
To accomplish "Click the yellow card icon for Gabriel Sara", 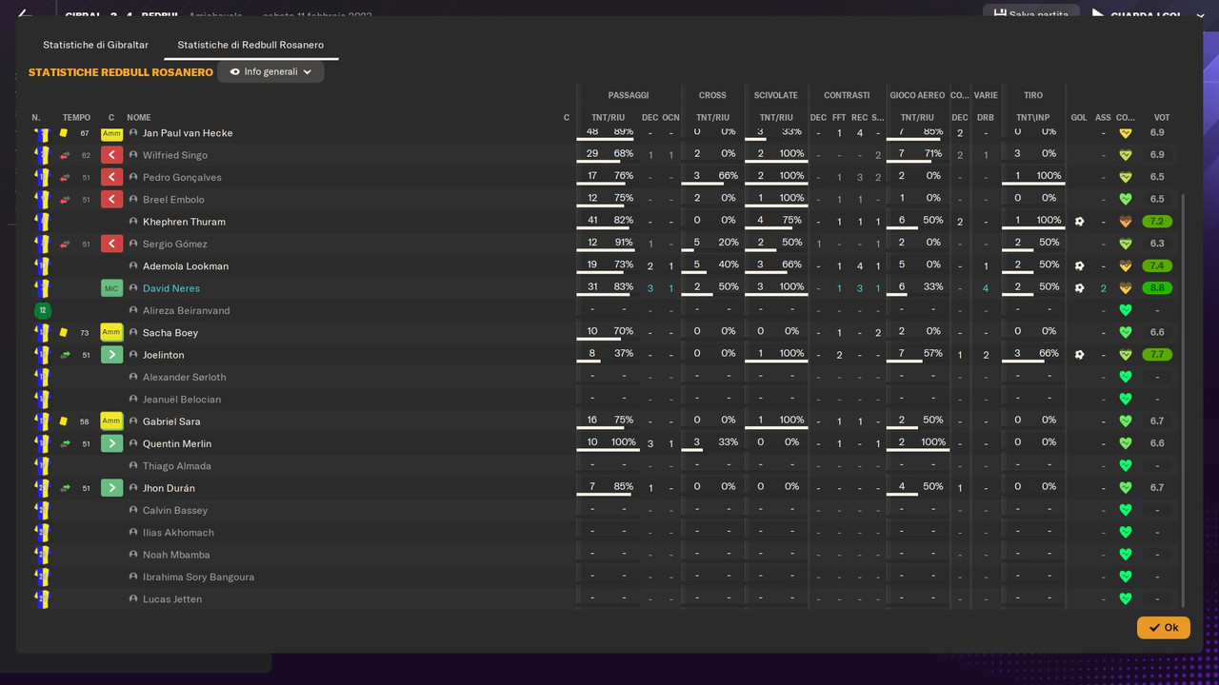I will (64, 421).
